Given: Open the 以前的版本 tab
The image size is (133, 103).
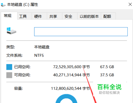Looking at the screenshot, I should [x=89, y=16].
